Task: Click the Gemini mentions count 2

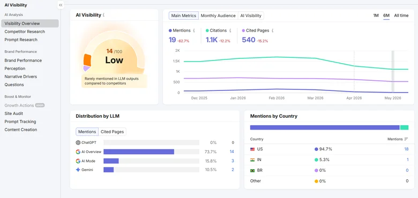Action: [x=233, y=170]
